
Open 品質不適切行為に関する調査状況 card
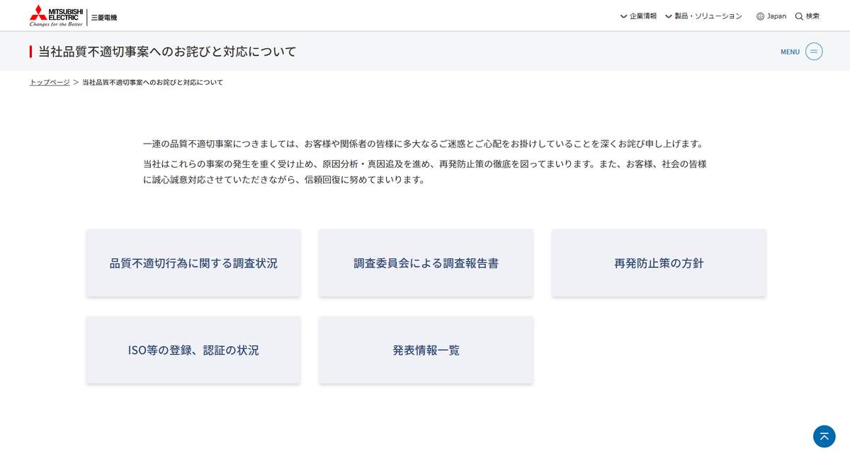point(193,262)
